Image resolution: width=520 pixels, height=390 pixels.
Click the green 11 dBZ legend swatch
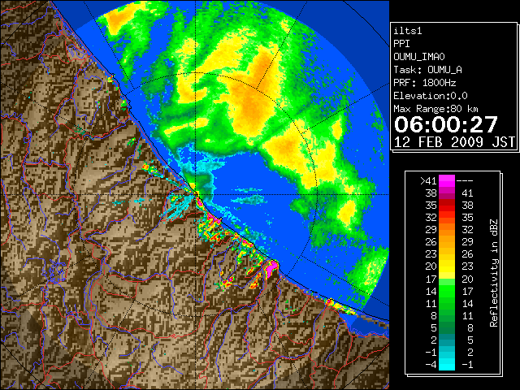pos(447,303)
